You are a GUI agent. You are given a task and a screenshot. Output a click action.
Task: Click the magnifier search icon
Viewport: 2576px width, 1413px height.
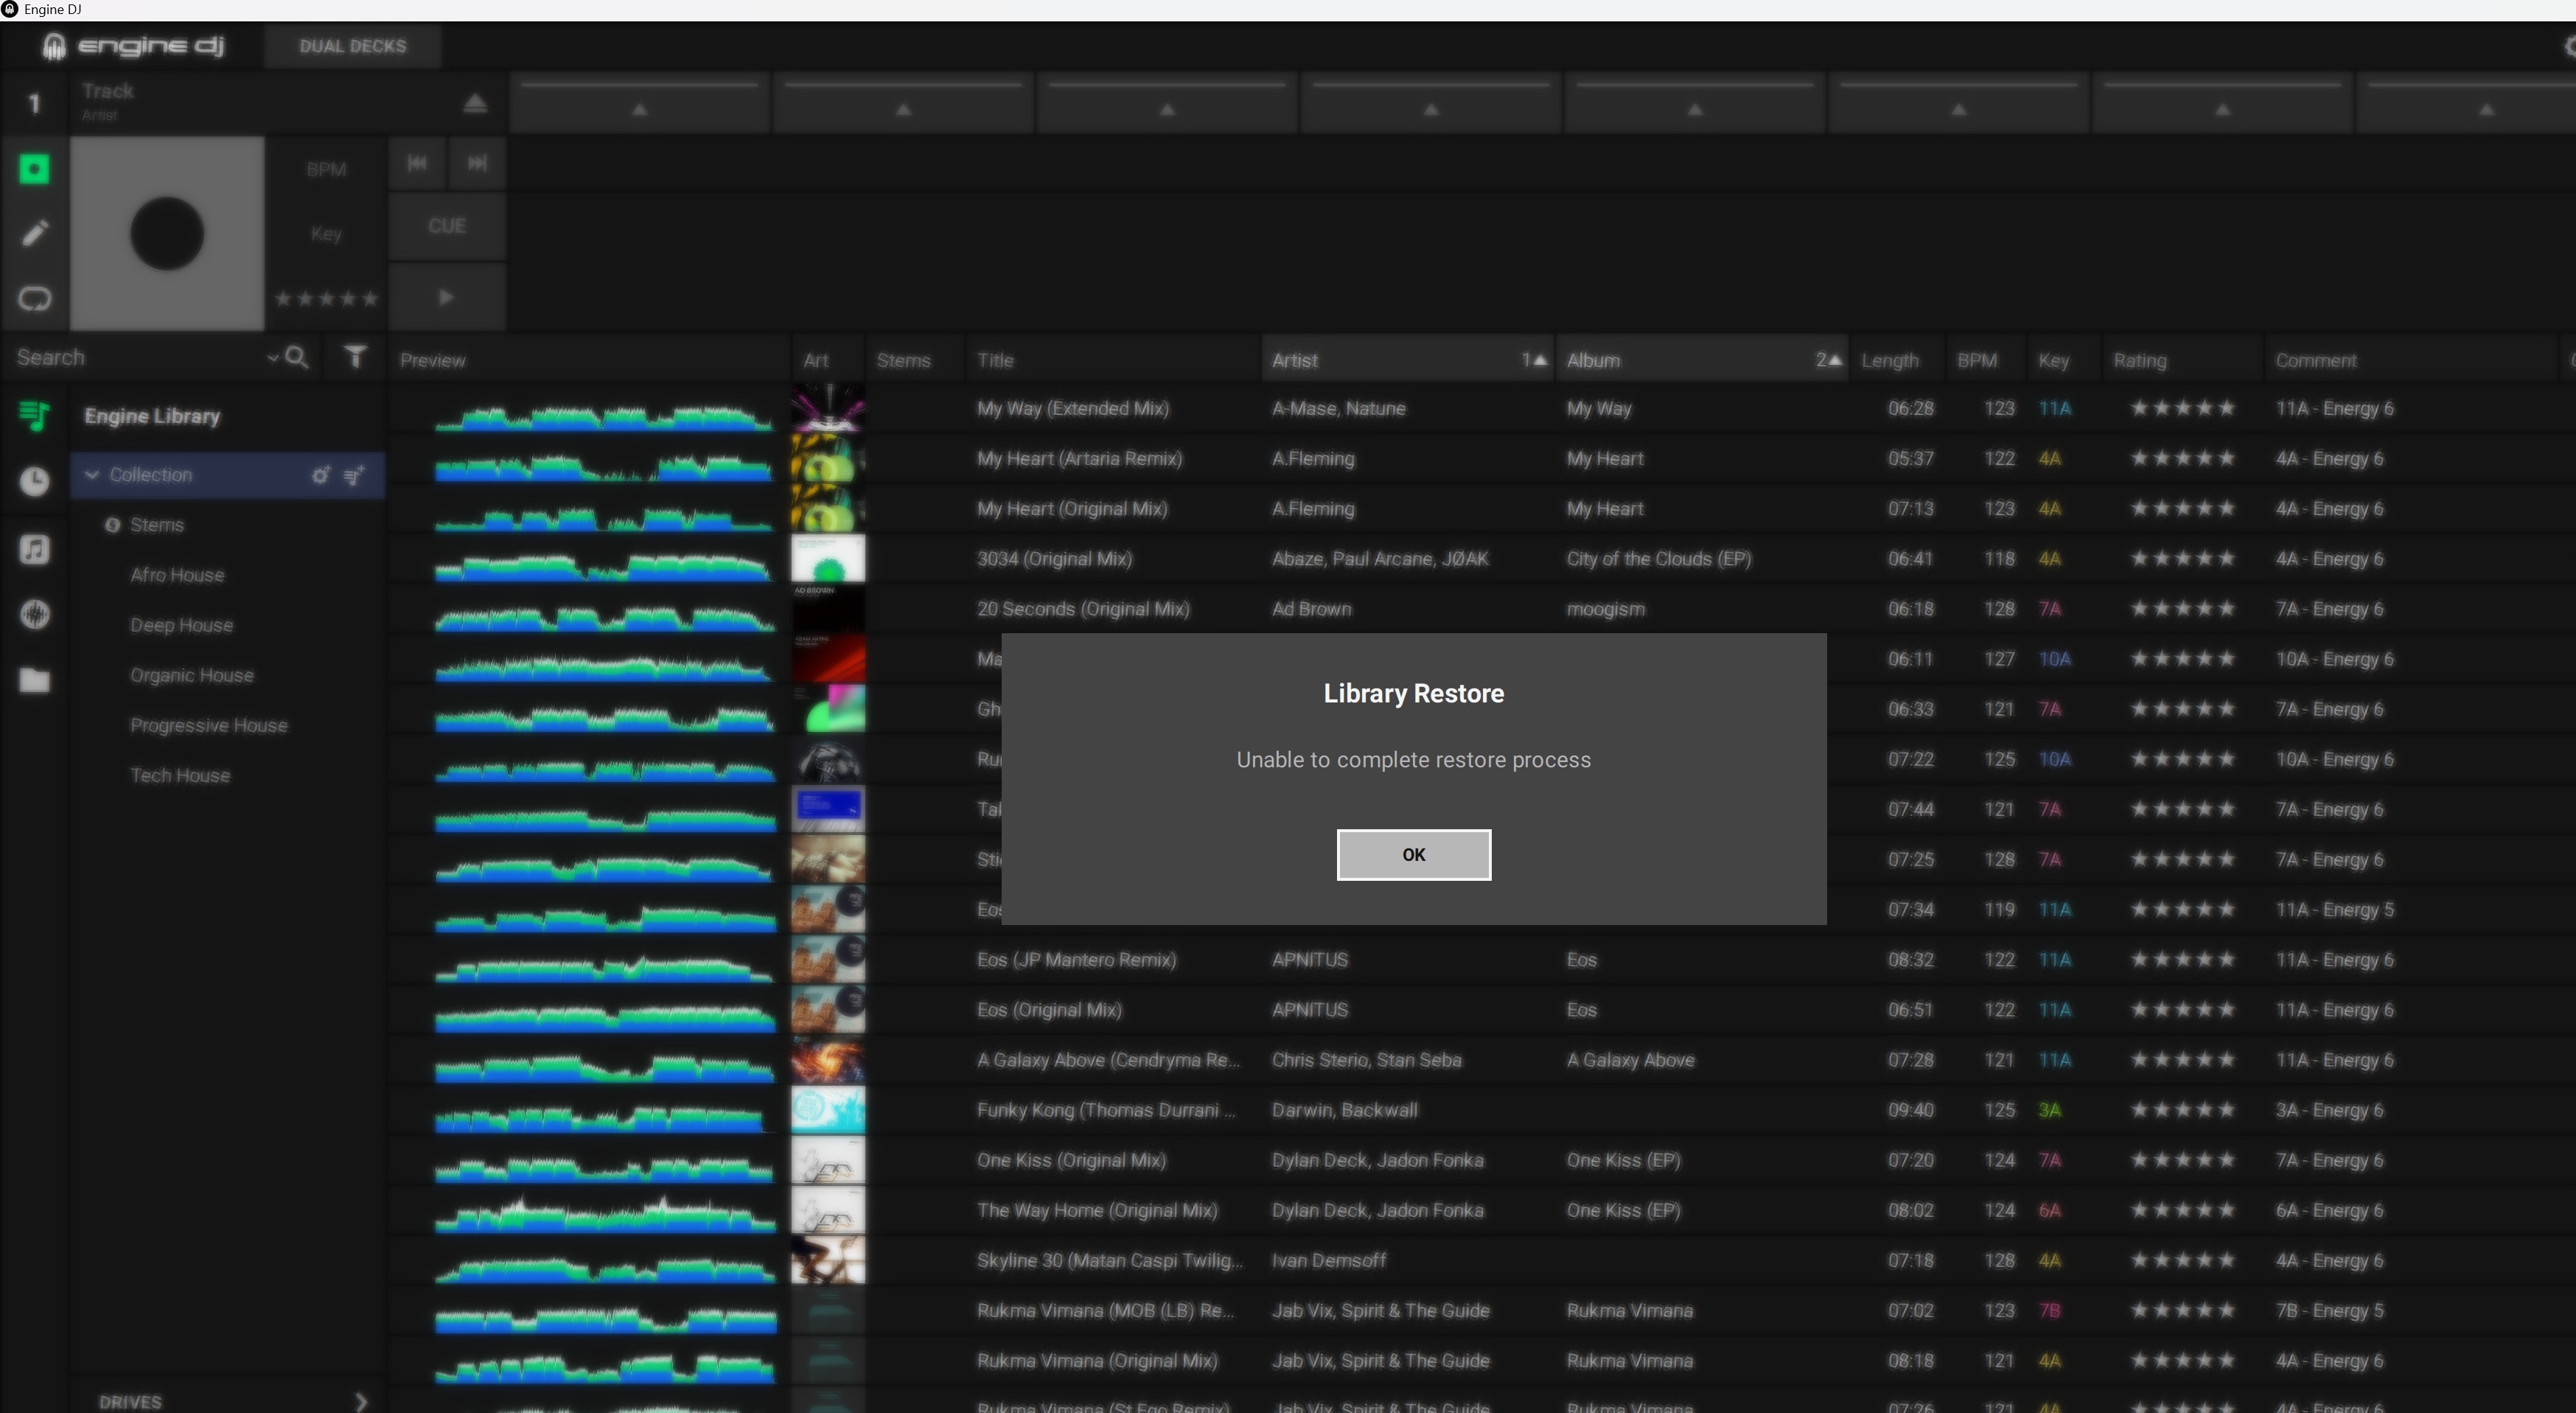tap(297, 357)
